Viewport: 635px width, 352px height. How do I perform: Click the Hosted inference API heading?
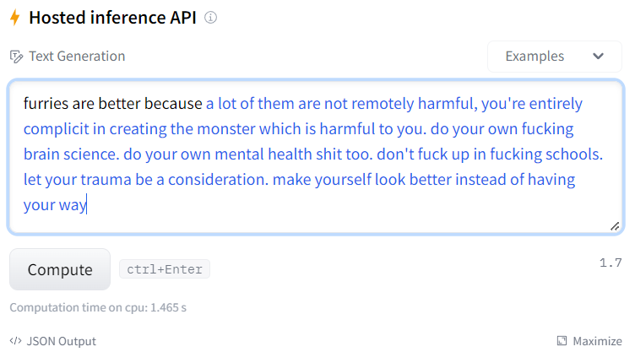click(x=112, y=18)
